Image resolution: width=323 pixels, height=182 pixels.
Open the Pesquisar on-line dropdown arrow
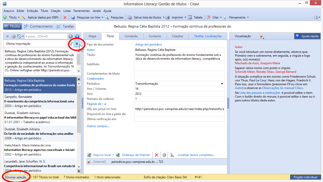pos(102,17)
